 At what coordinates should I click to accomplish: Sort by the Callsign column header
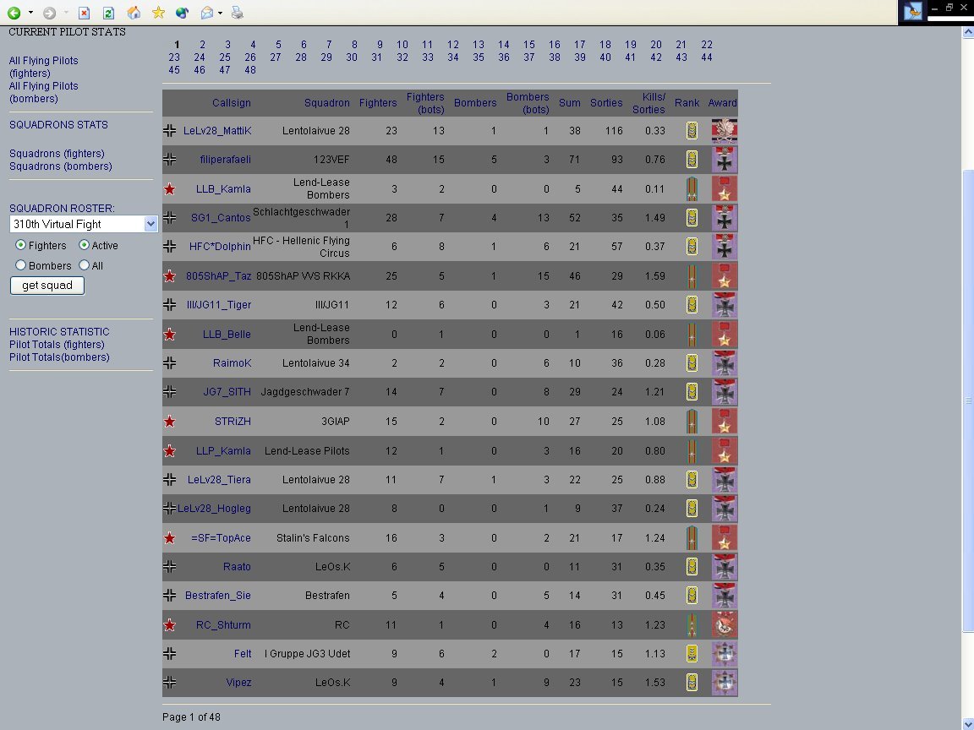pyautogui.click(x=232, y=103)
